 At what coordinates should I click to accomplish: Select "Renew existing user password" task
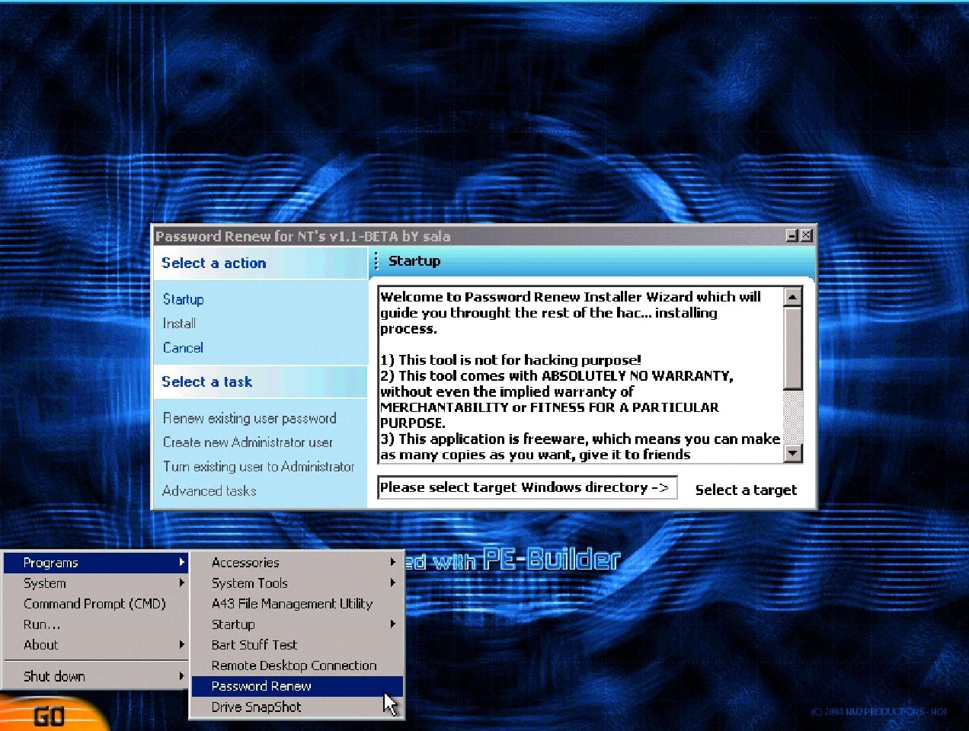pos(249,418)
